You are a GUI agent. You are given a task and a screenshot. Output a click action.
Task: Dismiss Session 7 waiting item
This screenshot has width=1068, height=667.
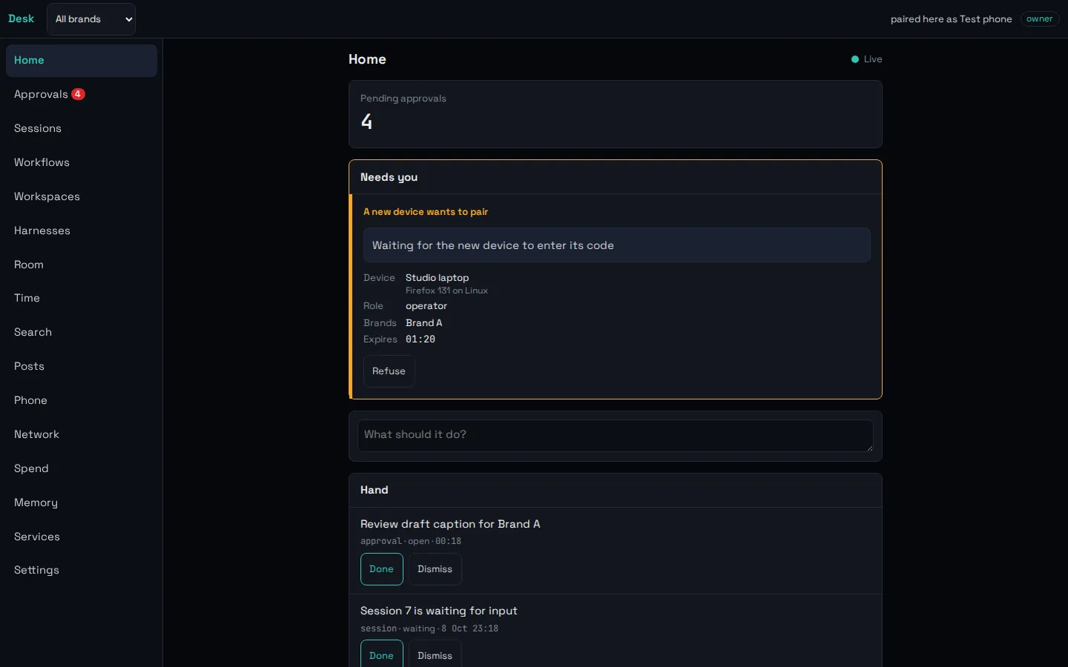click(435, 655)
